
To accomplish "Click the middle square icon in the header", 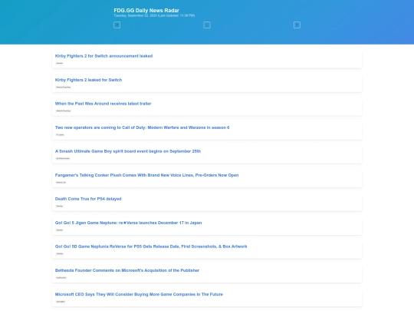I will pyautogui.click(x=207, y=25).
